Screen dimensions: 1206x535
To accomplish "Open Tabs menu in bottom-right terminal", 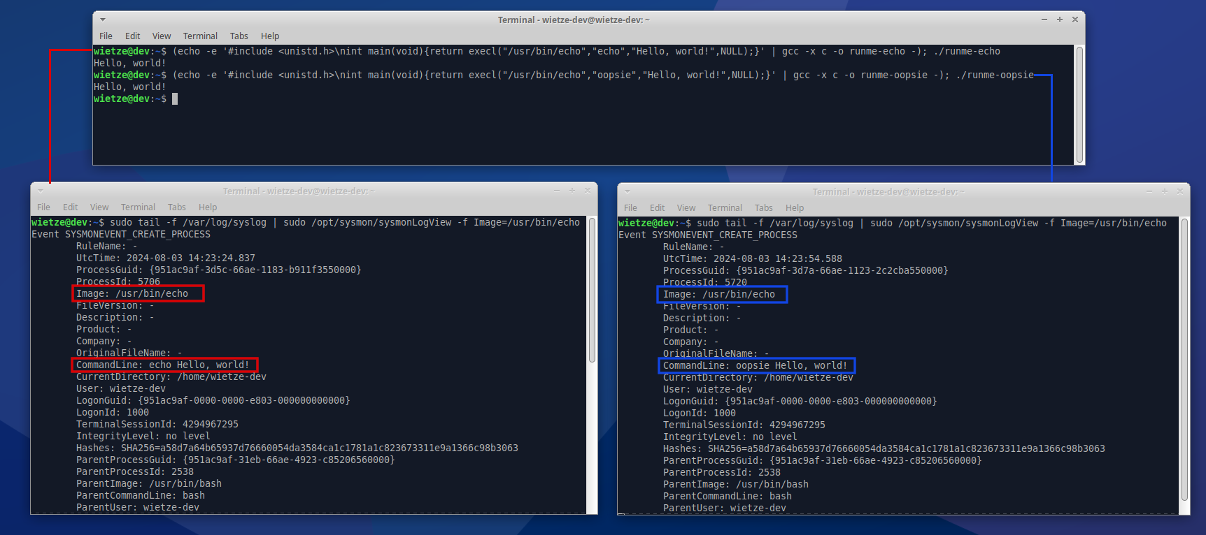I will pos(764,208).
